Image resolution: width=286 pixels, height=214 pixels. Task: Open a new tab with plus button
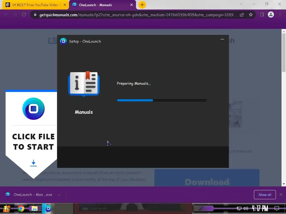(x=142, y=5)
